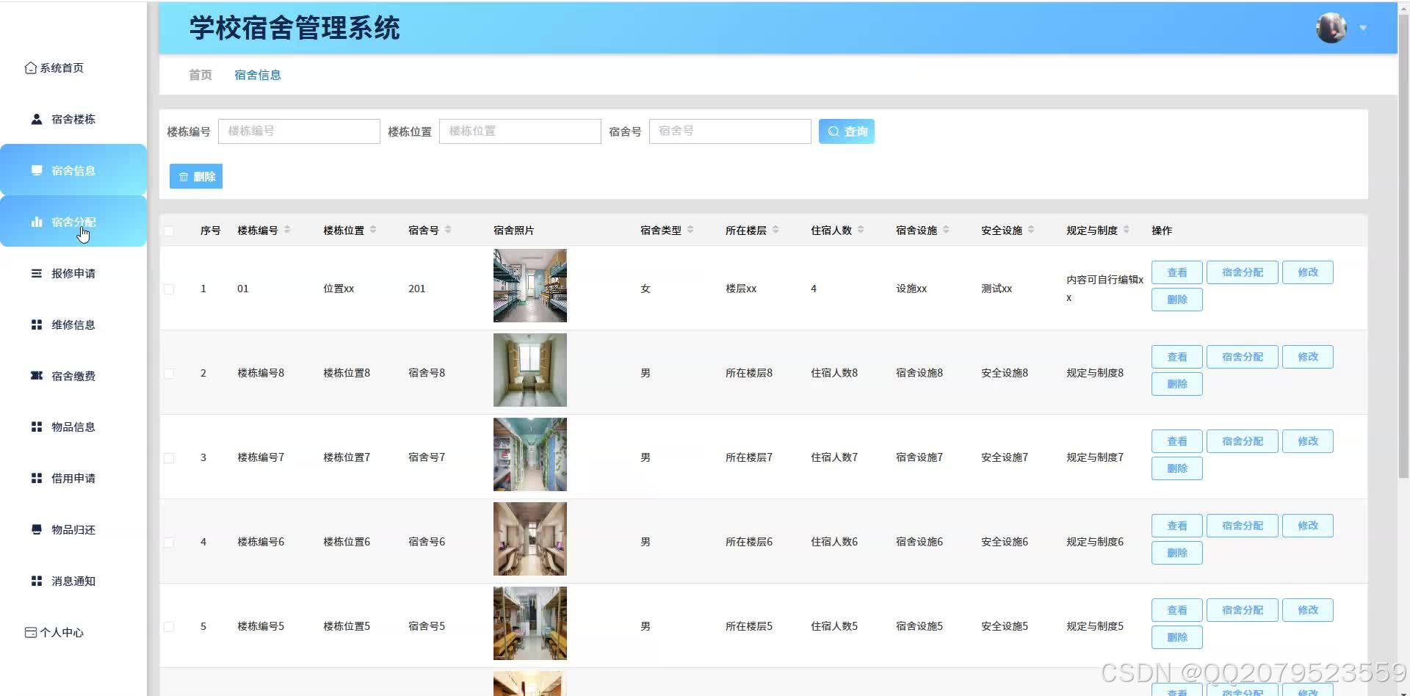The image size is (1410, 696).
Task: Focus the 楼栋编号 search input
Action: 299,131
